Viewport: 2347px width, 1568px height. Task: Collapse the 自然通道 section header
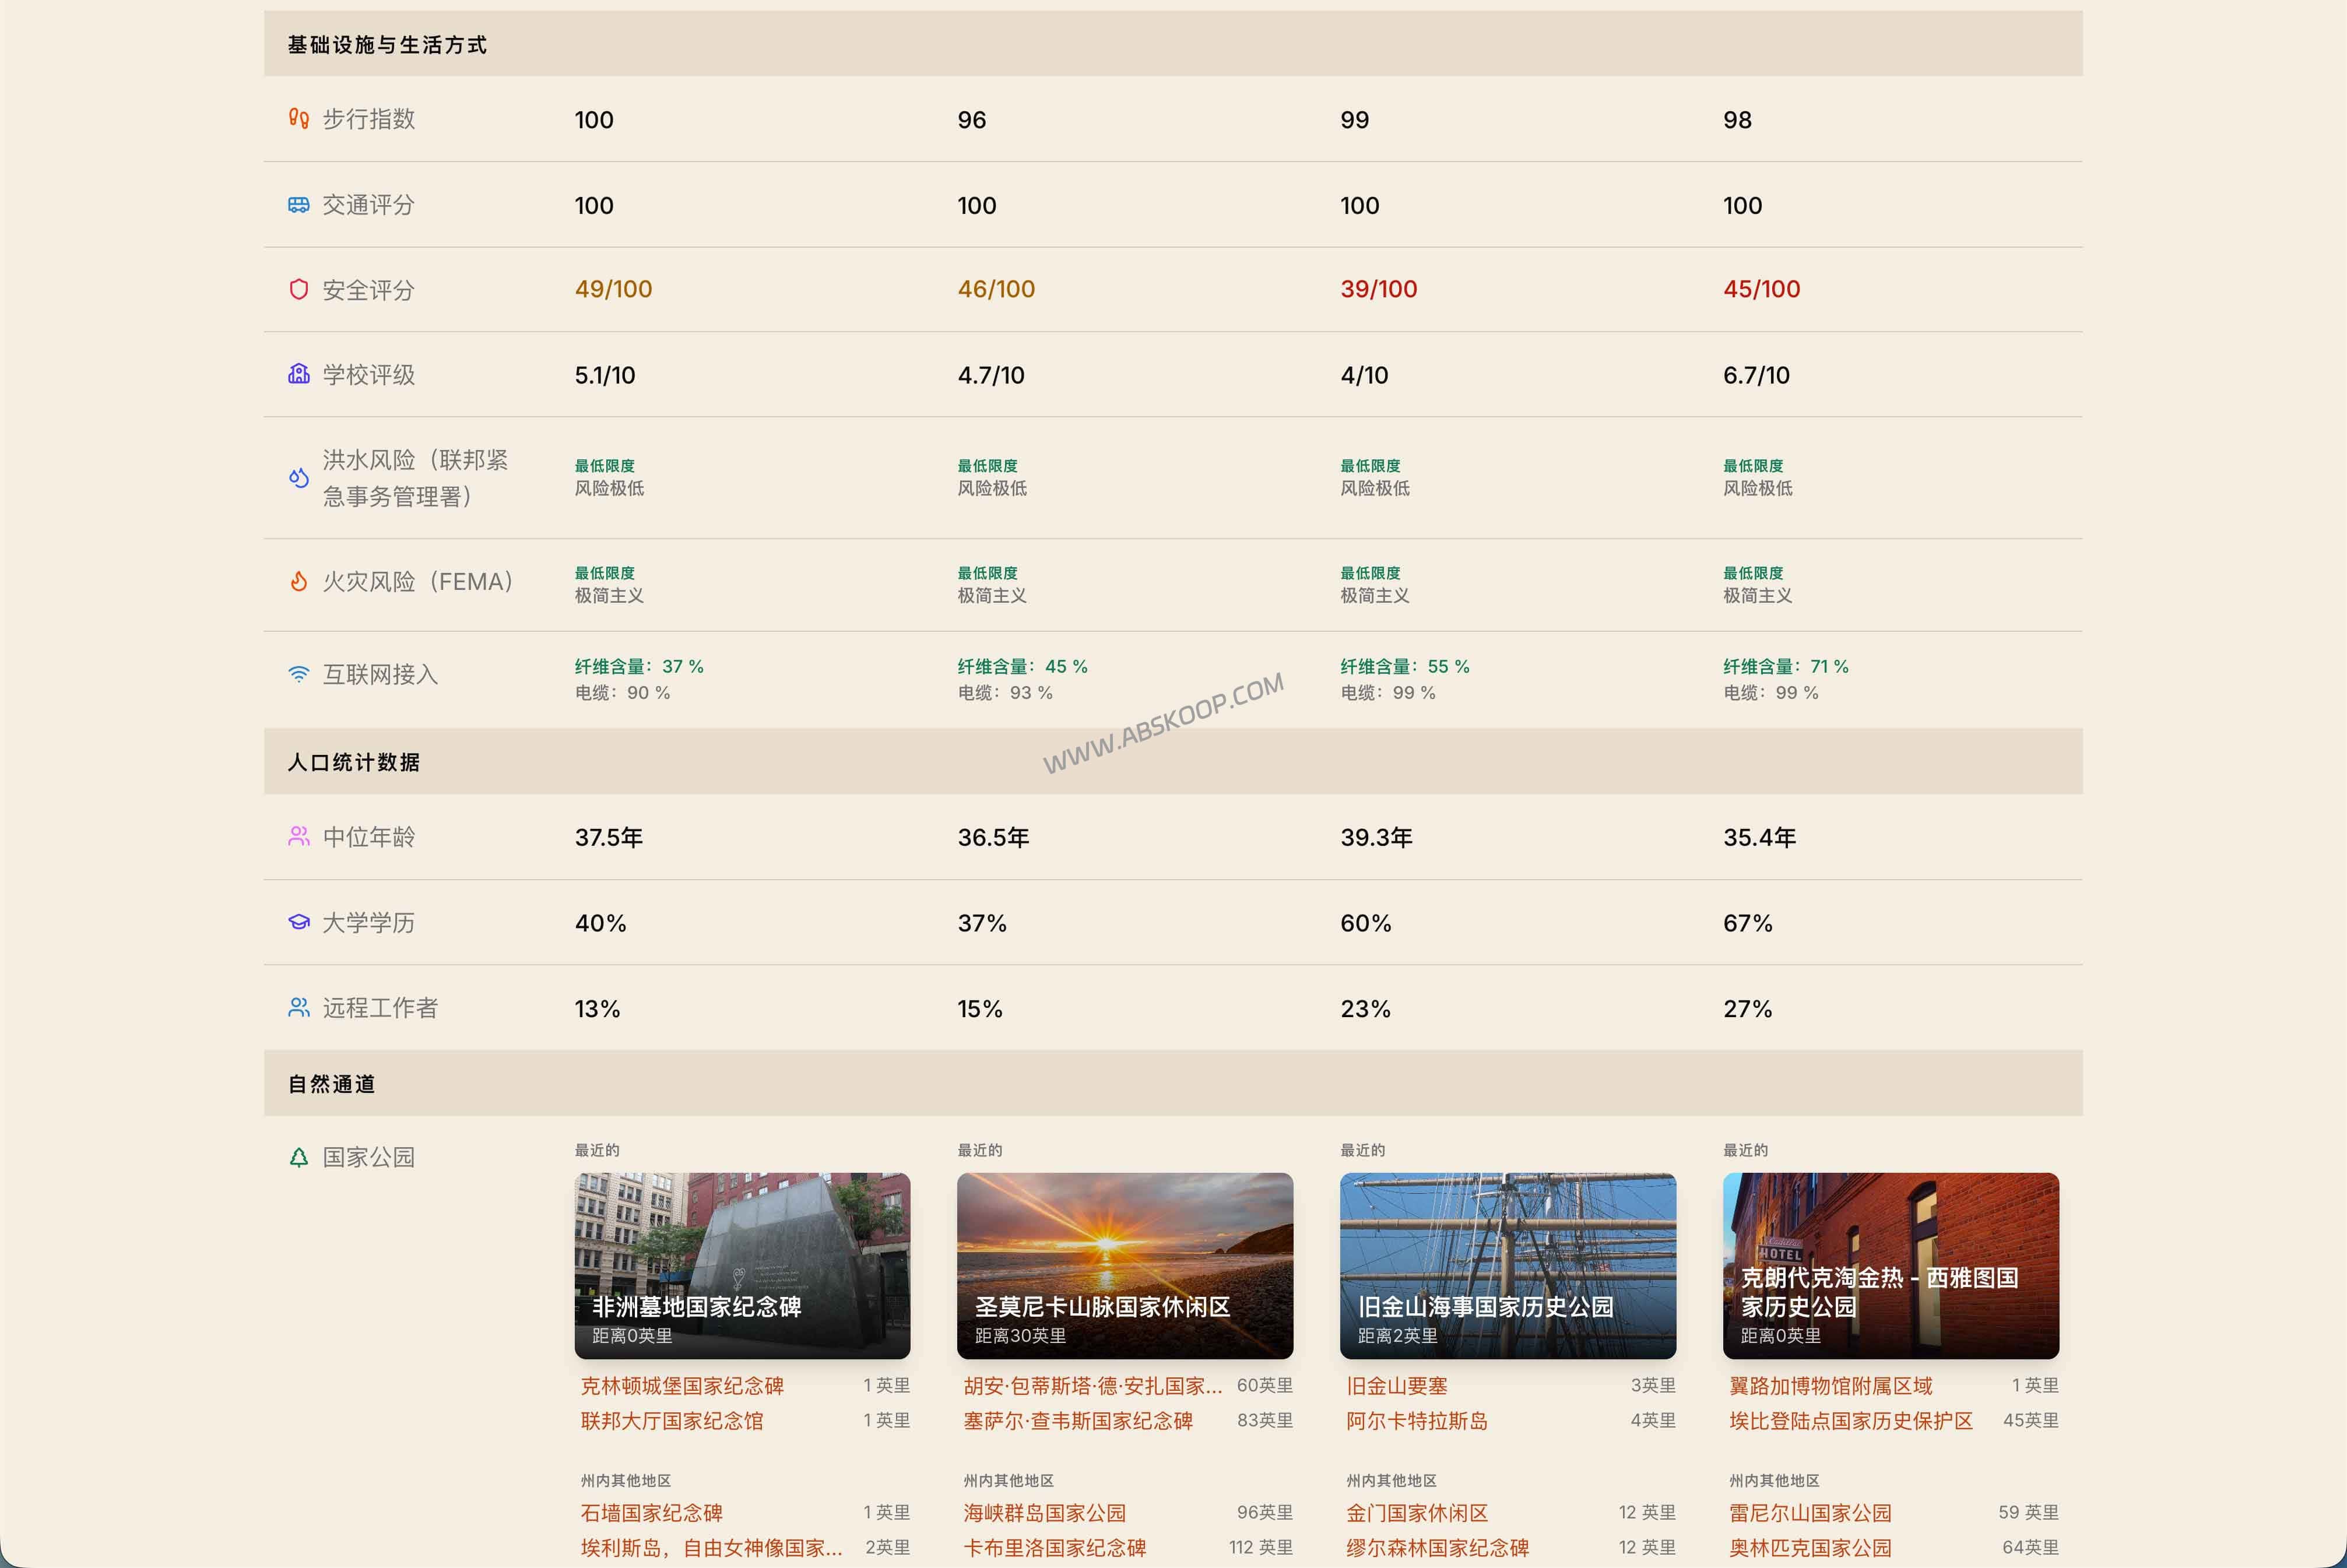331,1083
